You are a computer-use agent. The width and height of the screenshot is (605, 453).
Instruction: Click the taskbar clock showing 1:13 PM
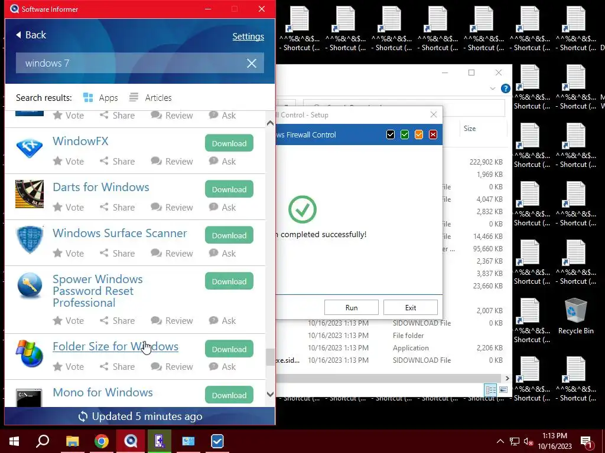[x=554, y=441]
